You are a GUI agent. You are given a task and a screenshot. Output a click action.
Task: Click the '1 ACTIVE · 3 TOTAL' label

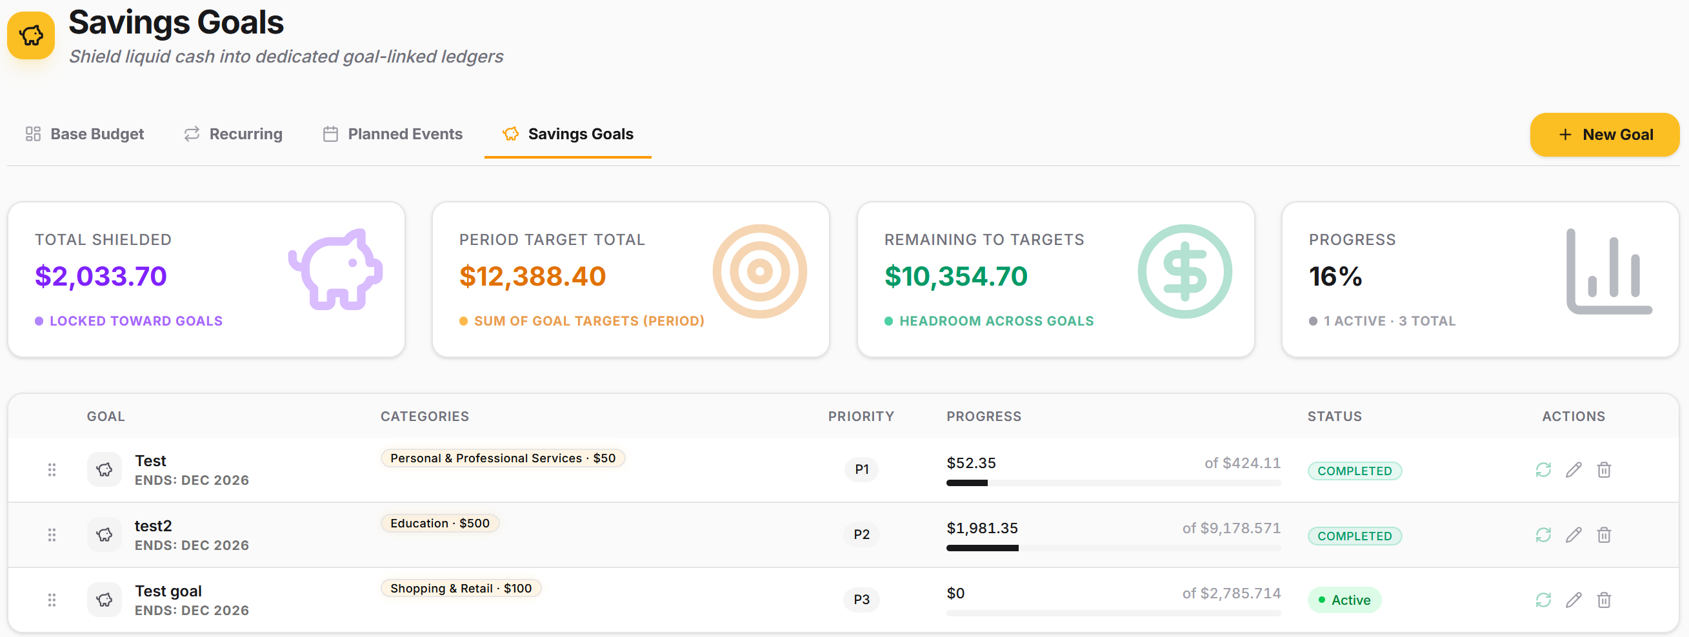click(x=1390, y=320)
